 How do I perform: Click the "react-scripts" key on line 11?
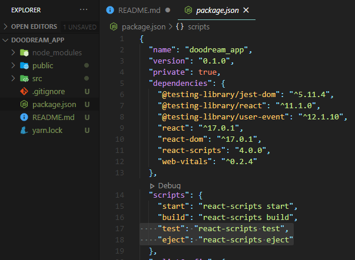tap(192, 150)
